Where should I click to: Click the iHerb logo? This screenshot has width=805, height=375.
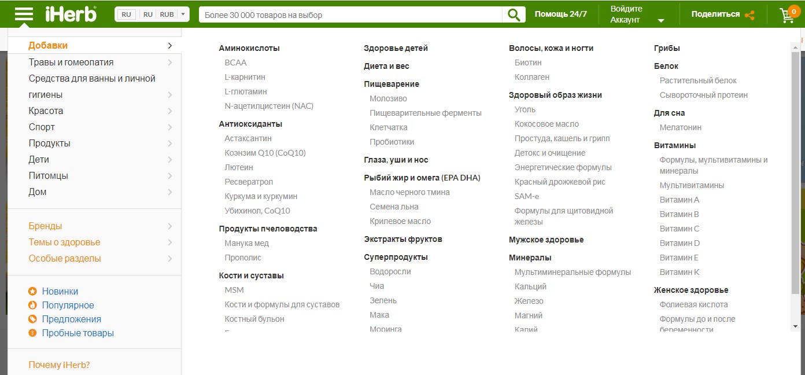tap(71, 14)
